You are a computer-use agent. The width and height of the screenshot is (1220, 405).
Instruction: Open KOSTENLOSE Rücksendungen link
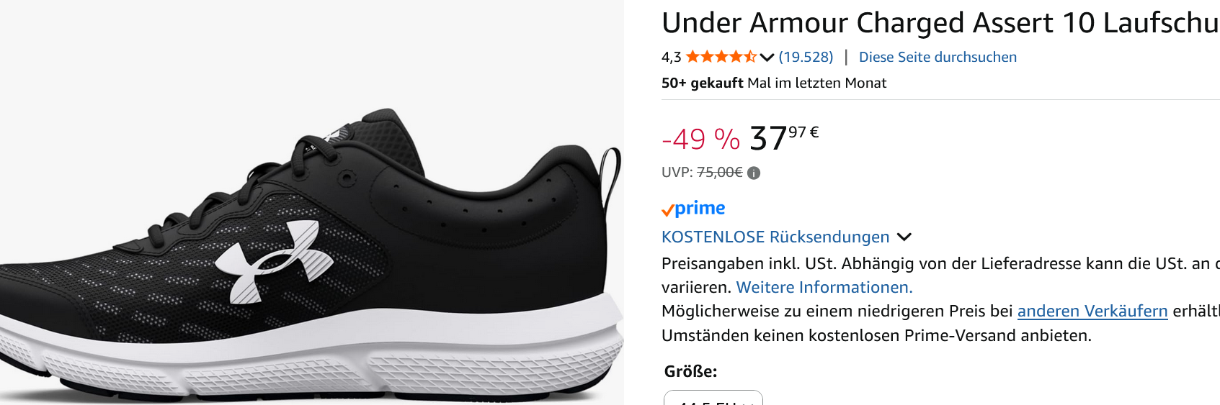coord(775,237)
